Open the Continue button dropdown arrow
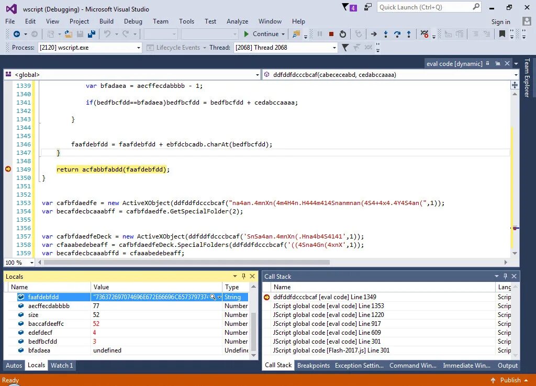536x386 pixels. point(283,34)
